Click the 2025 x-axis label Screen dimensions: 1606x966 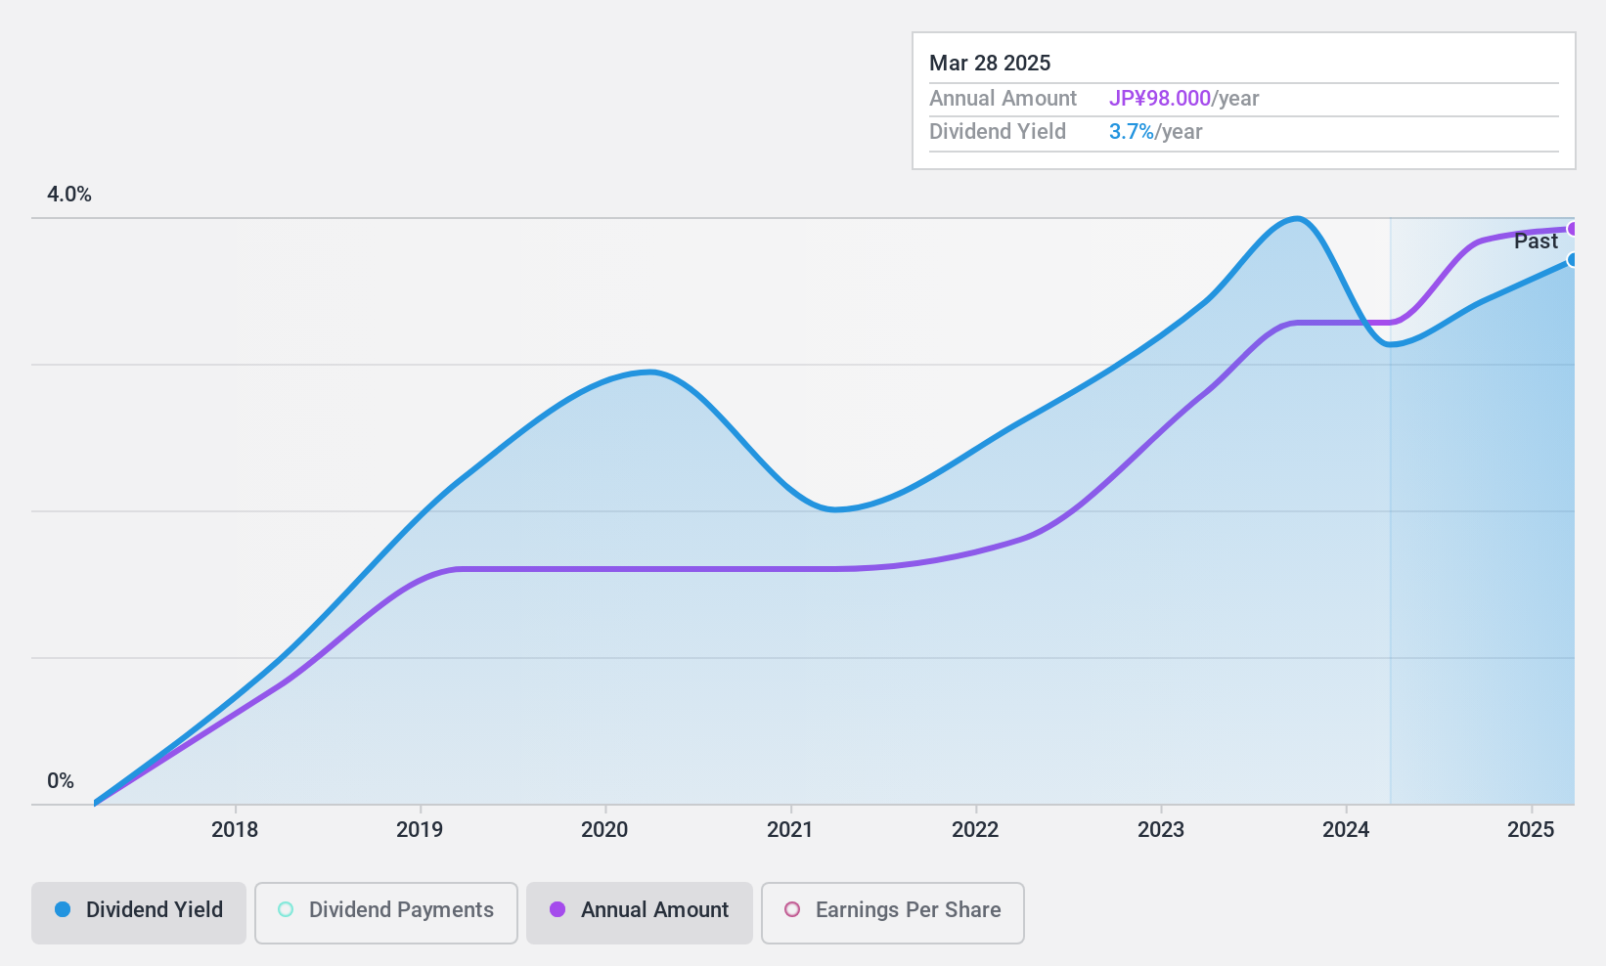click(x=1531, y=830)
